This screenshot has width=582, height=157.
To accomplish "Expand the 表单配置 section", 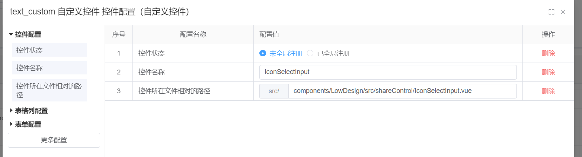I will pyautogui.click(x=11, y=124).
